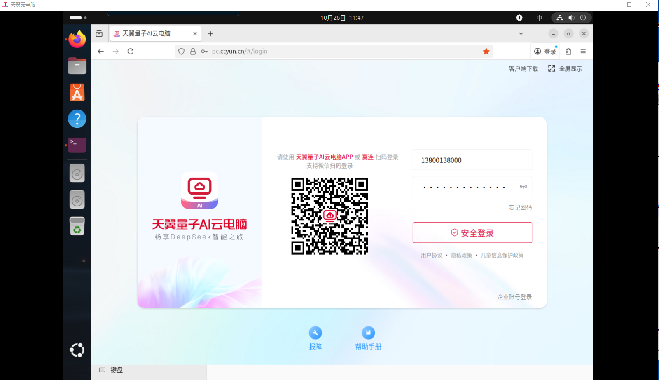Click the phone number input field
The height and width of the screenshot is (380, 659).
(472, 160)
